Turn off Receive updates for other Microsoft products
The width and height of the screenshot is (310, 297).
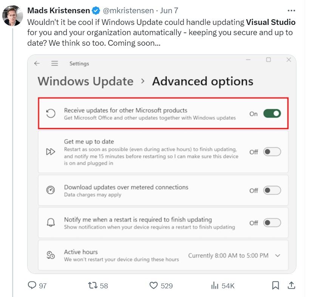[x=272, y=113]
